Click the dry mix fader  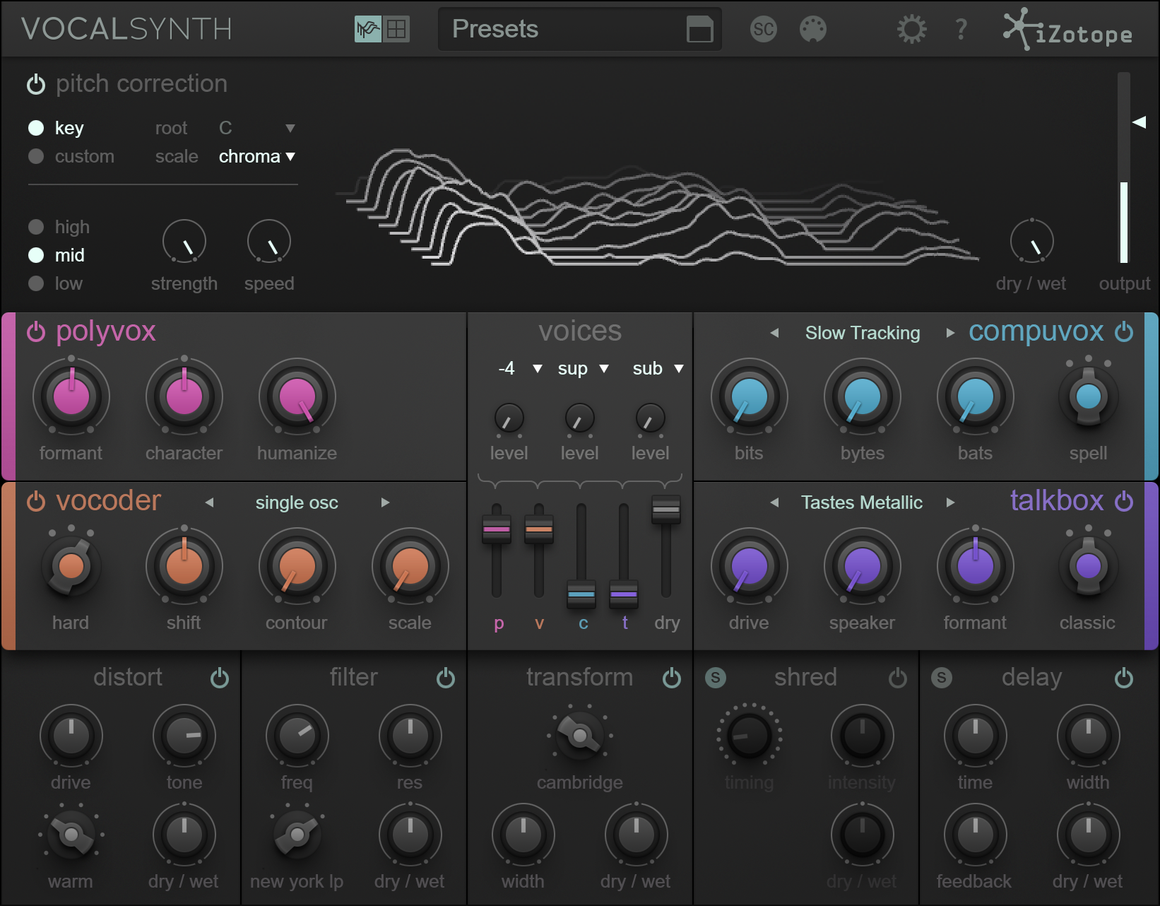point(665,509)
